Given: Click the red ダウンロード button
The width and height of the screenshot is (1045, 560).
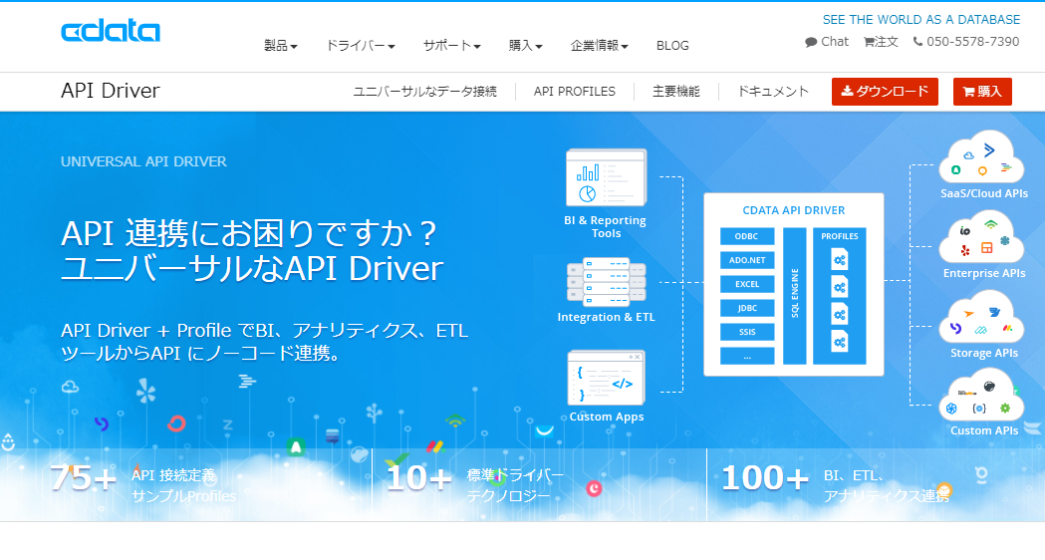Looking at the screenshot, I should click(x=885, y=92).
